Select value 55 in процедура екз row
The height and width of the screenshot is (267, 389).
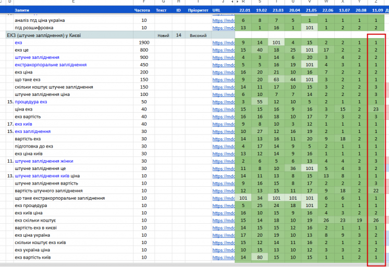[x=260, y=102]
